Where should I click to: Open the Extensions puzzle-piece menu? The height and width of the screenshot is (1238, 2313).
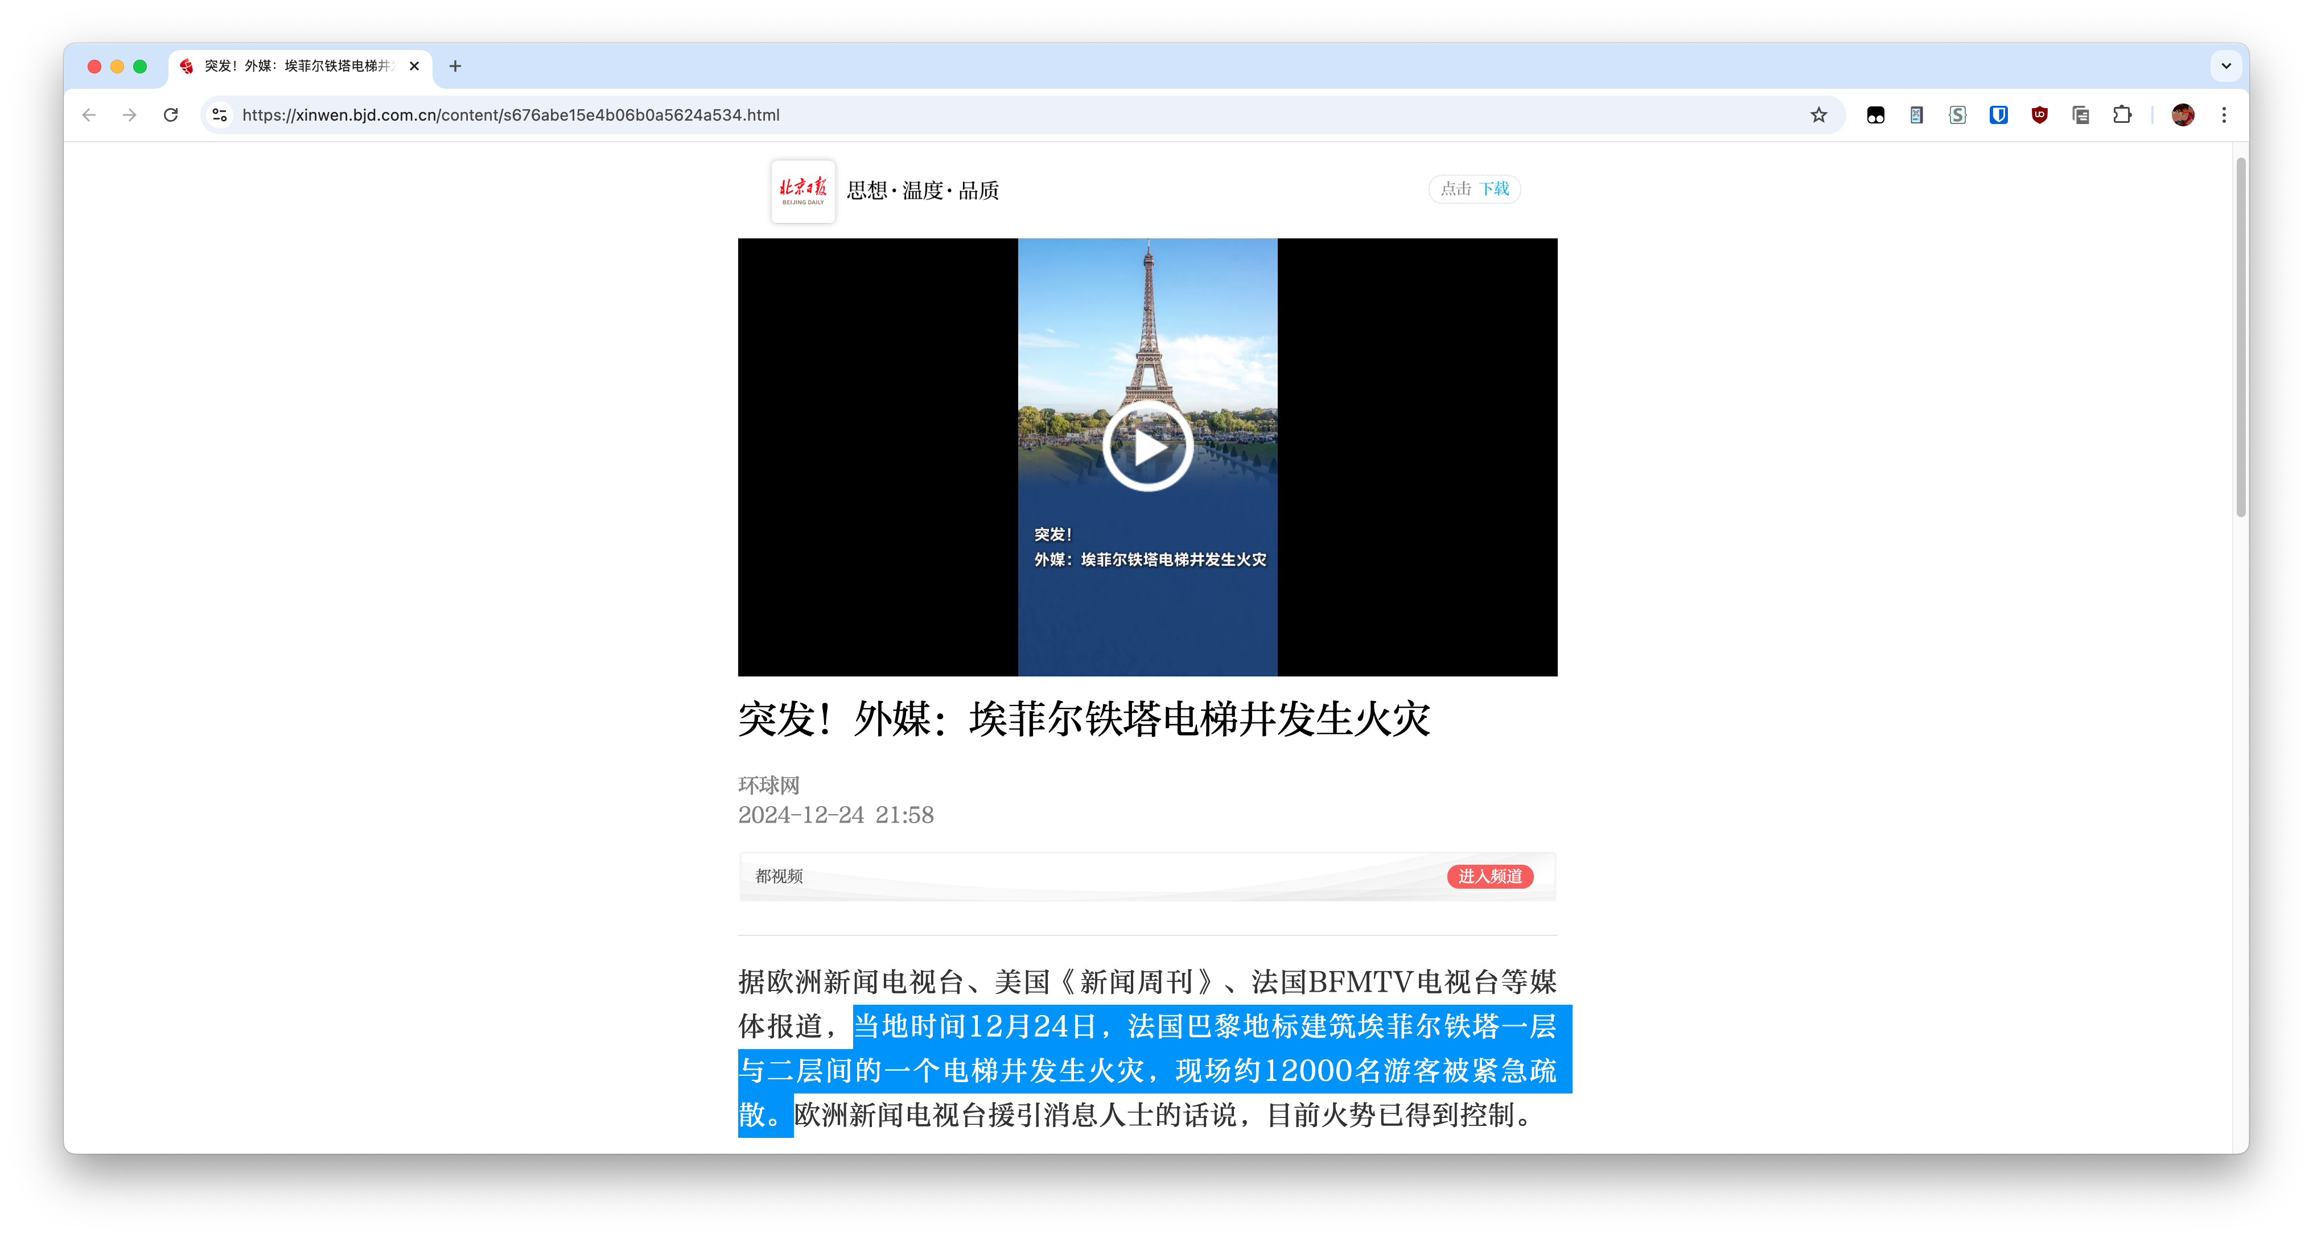pyautogui.click(x=2123, y=115)
